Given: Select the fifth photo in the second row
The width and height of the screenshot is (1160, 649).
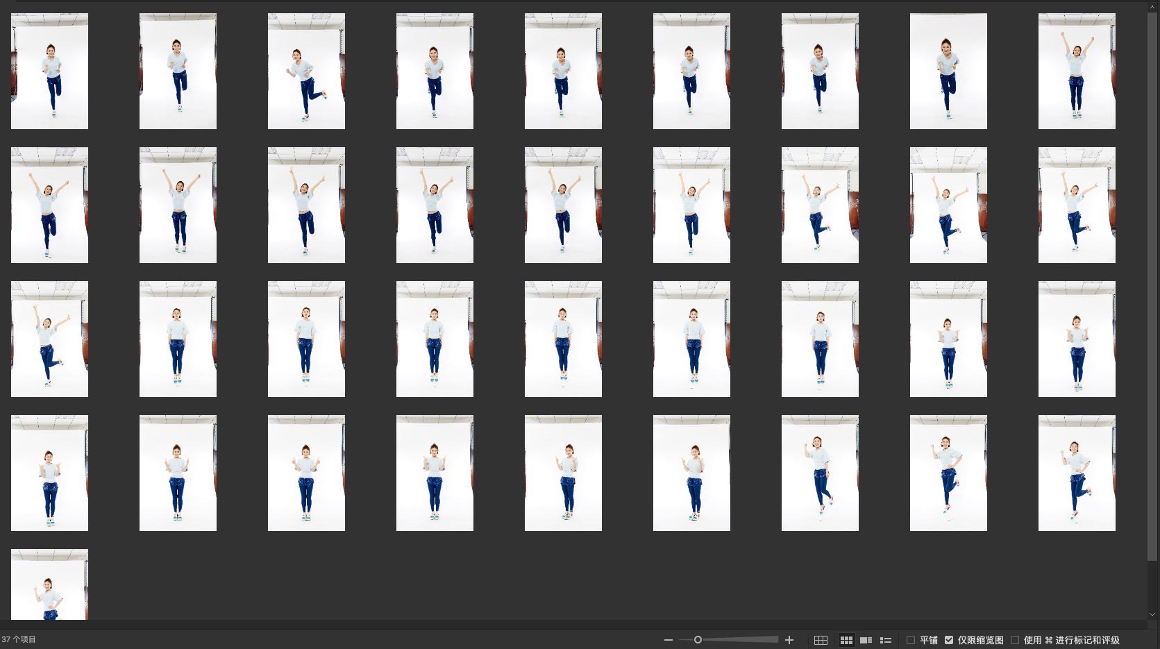Looking at the screenshot, I should [563, 205].
